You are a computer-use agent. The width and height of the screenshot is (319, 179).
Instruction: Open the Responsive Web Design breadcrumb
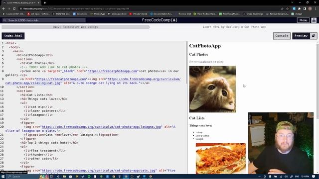click(75, 27)
